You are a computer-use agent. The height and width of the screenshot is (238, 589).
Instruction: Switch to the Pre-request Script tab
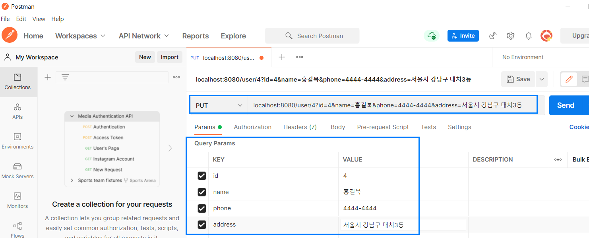click(383, 127)
